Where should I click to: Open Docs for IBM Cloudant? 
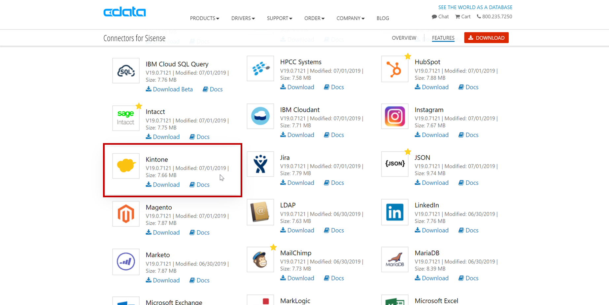(x=334, y=135)
